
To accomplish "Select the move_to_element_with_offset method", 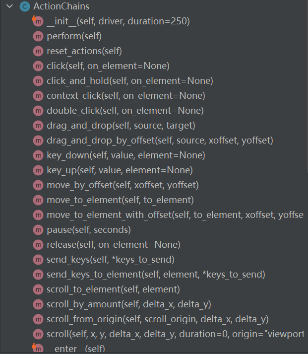I will click(175, 215).
